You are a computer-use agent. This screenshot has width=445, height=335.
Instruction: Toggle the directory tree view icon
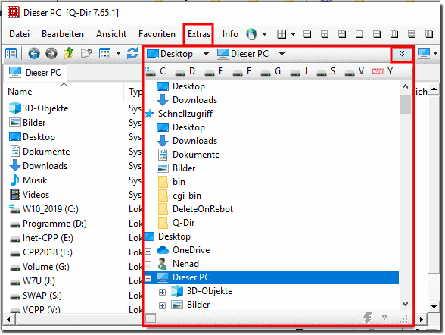click(11, 53)
